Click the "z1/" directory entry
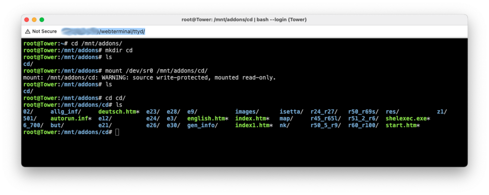The width and height of the screenshot is (489, 195). (x=442, y=112)
